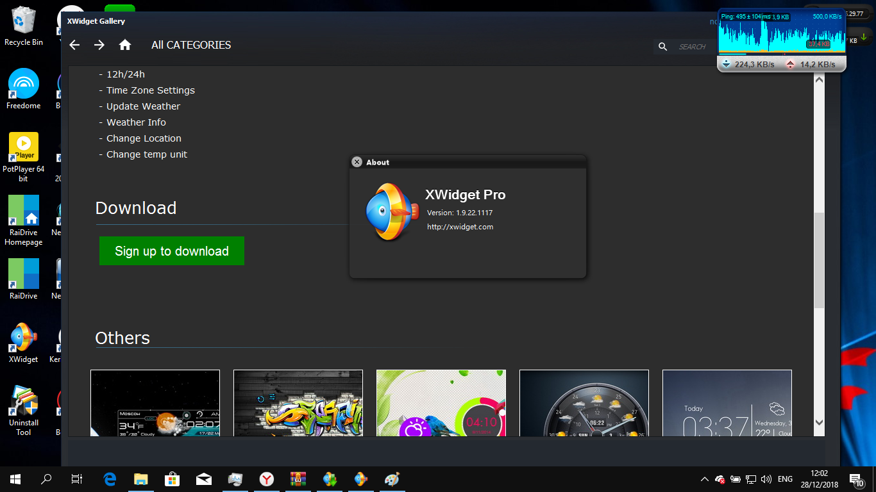Click the "Download" heading
This screenshot has width=876, height=492.
tap(136, 208)
